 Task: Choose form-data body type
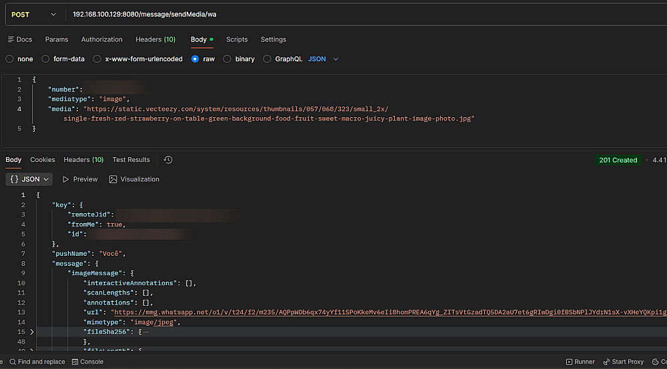45,59
